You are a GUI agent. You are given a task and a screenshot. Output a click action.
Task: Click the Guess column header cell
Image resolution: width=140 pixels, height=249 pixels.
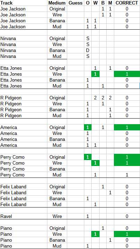(x=76, y=3)
